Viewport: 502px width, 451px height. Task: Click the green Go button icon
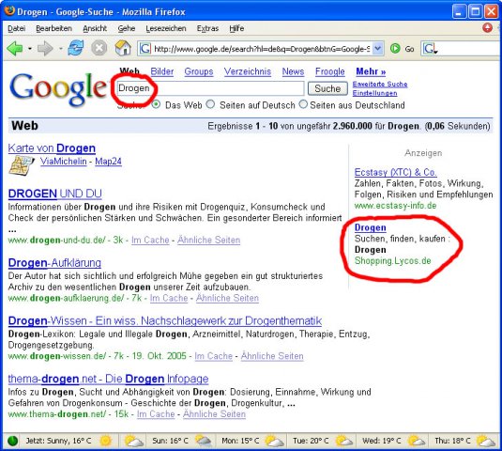pyautogui.click(x=395, y=49)
